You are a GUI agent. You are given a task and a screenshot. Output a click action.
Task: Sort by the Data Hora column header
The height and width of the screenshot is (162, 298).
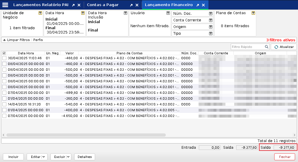click(26, 53)
